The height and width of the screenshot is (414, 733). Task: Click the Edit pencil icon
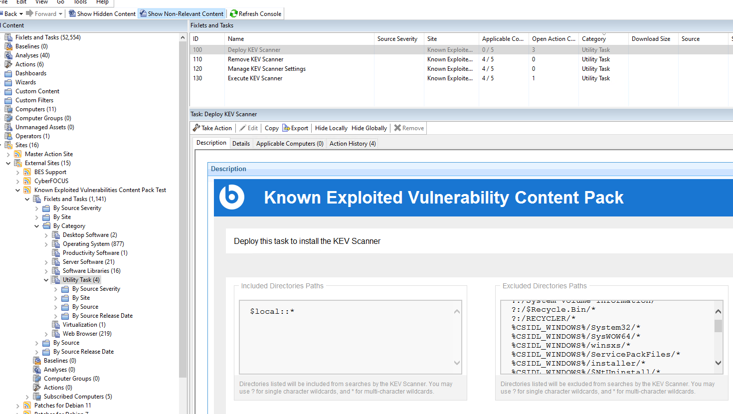pyautogui.click(x=243, y=128)
